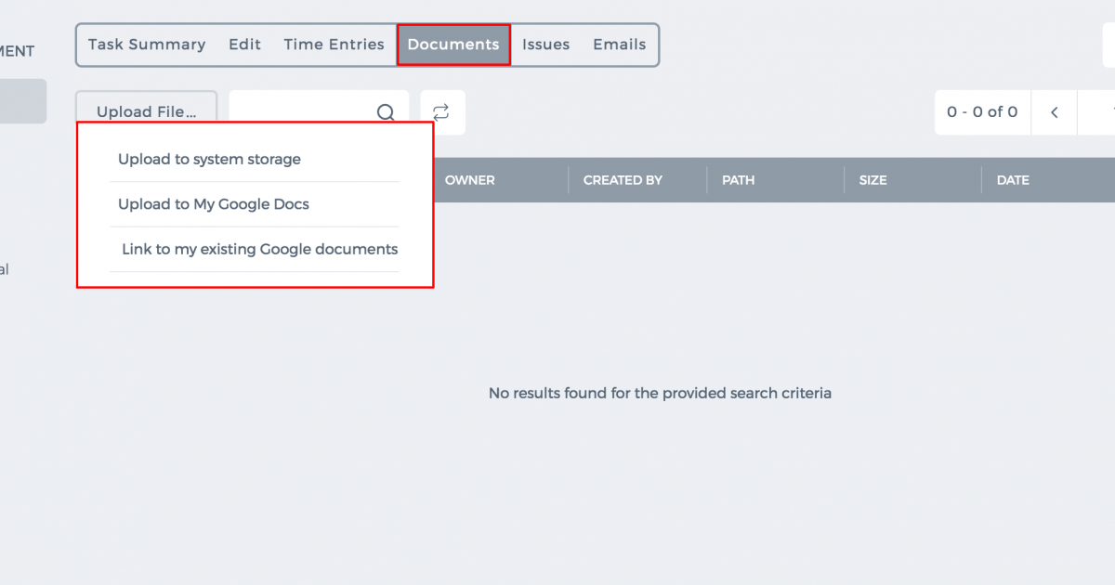Switch to the Time Entries tab
The image size is (1115, 585).
[334, 45]
